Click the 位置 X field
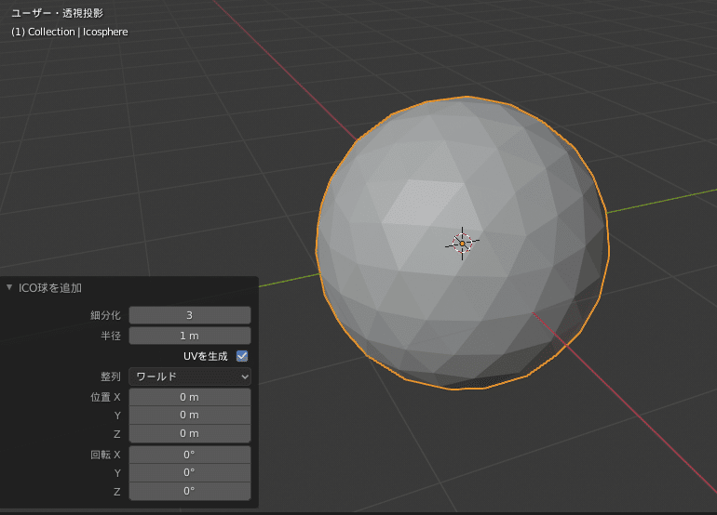The width and height of the screenshot is (717, 515). coord(190,397)
